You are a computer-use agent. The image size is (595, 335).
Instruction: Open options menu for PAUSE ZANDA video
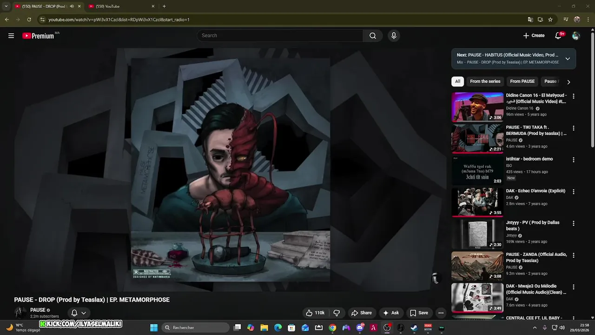(x=574, y=255)
